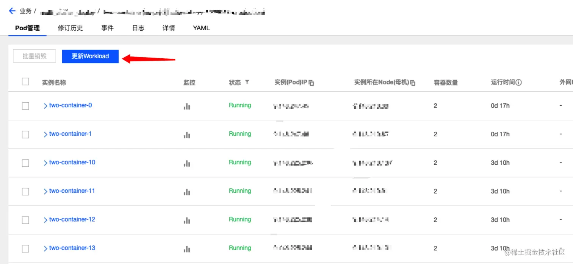
Task: Expand the two-container-13 row chevron
Action: 45,248
